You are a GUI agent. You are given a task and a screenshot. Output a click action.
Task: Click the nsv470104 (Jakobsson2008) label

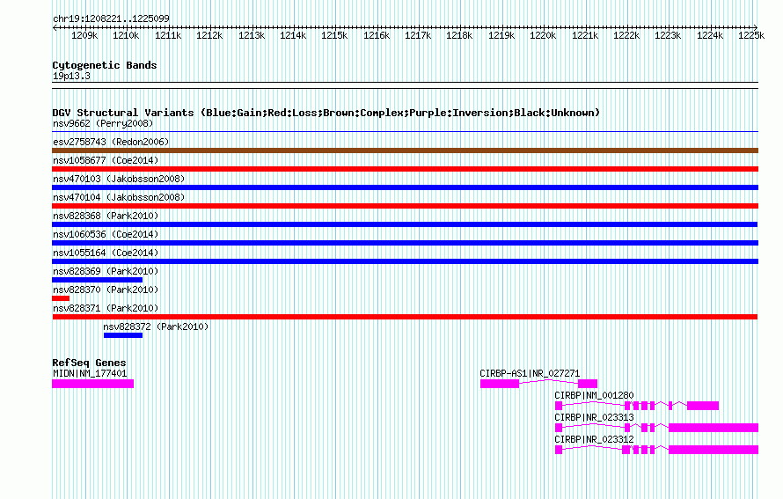coord(119,197)
